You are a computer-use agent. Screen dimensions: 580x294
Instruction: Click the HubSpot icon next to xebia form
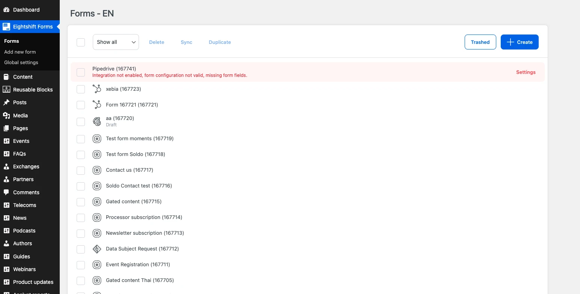(x=97, y=89)
